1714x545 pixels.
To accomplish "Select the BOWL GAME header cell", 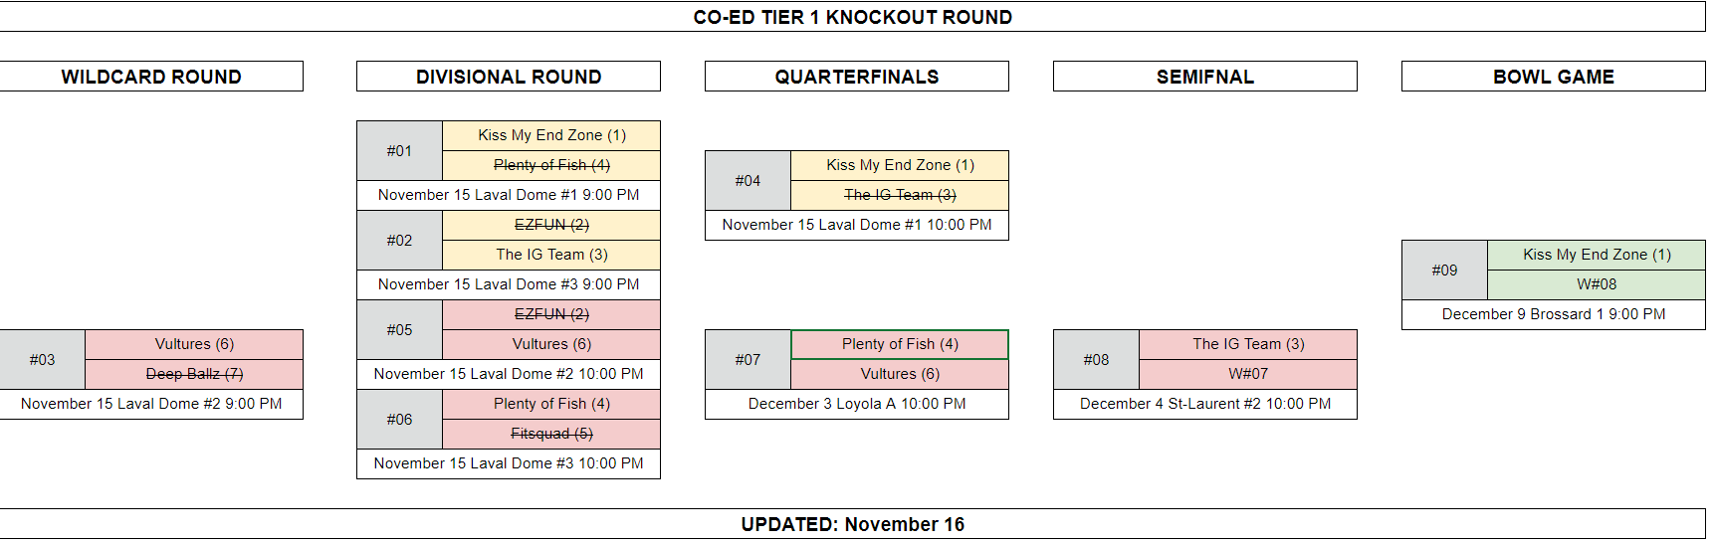I will point(1554,77).
